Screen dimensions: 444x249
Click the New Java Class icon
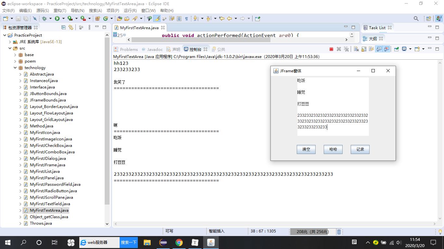pyautogui.click(x=106, y=18)
